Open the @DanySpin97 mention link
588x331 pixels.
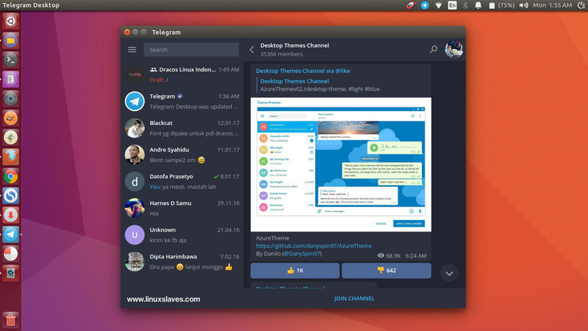point(302,254)
